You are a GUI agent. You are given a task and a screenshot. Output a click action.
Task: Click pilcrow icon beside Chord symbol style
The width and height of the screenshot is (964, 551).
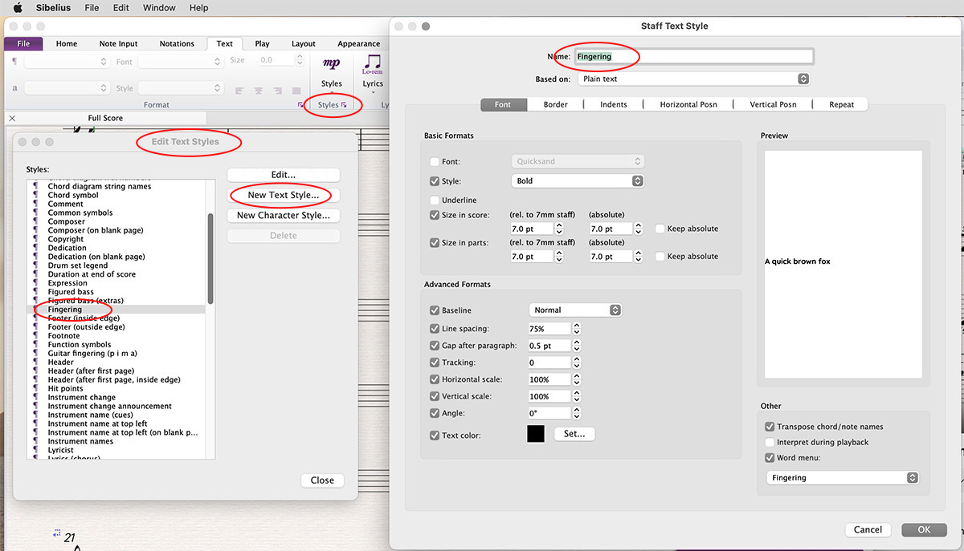click(x=35, y=195)
